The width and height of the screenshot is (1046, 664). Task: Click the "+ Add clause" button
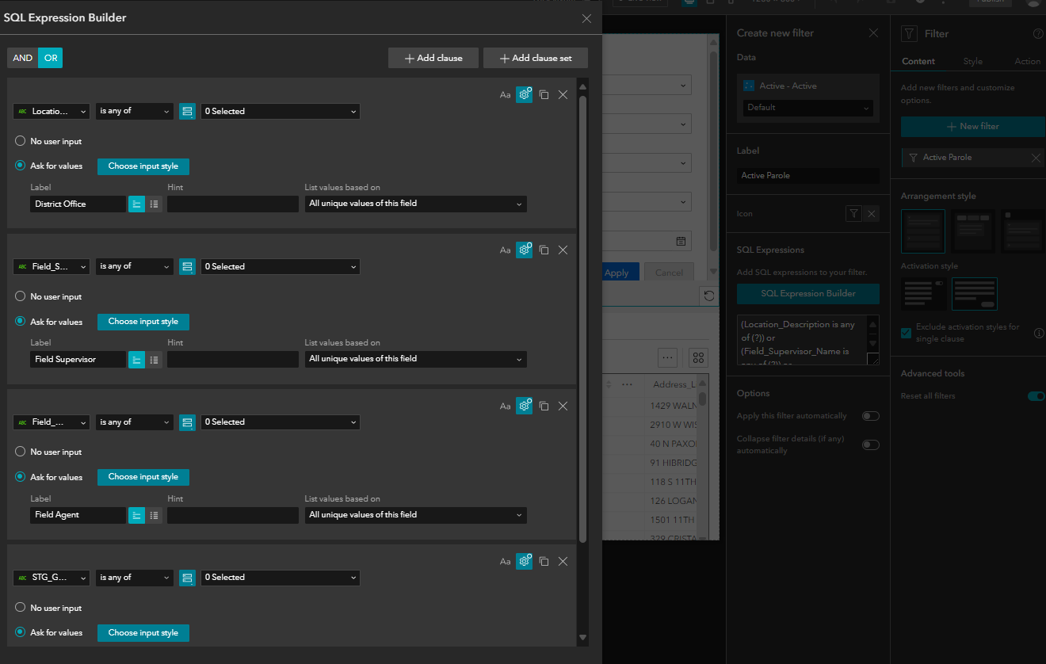coord(433,57)
